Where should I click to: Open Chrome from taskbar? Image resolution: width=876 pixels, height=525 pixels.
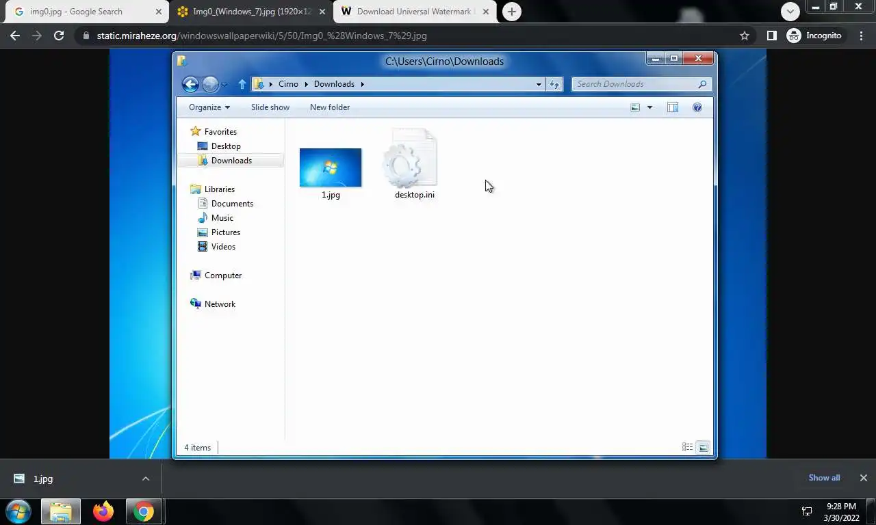pyautogui.click(x=144, y=511)
